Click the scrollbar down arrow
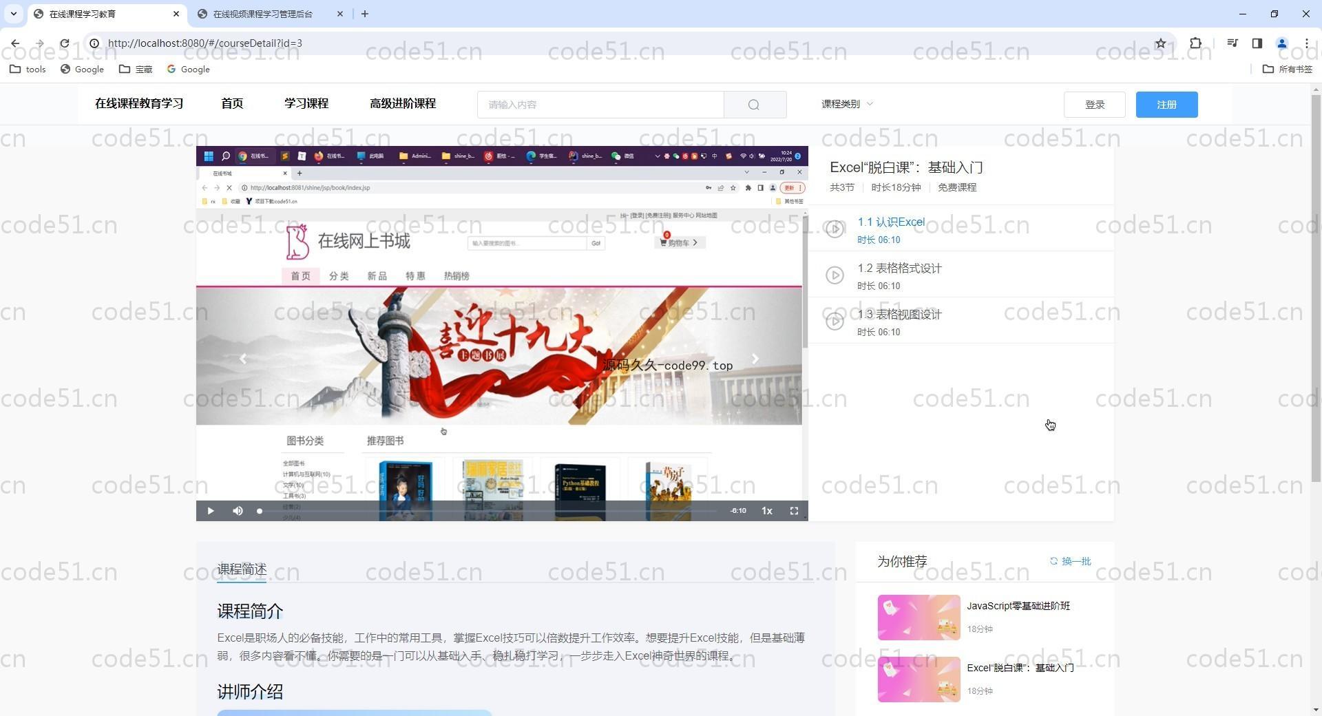This screenshot has height=716, width=1322. pos(1316,710)
